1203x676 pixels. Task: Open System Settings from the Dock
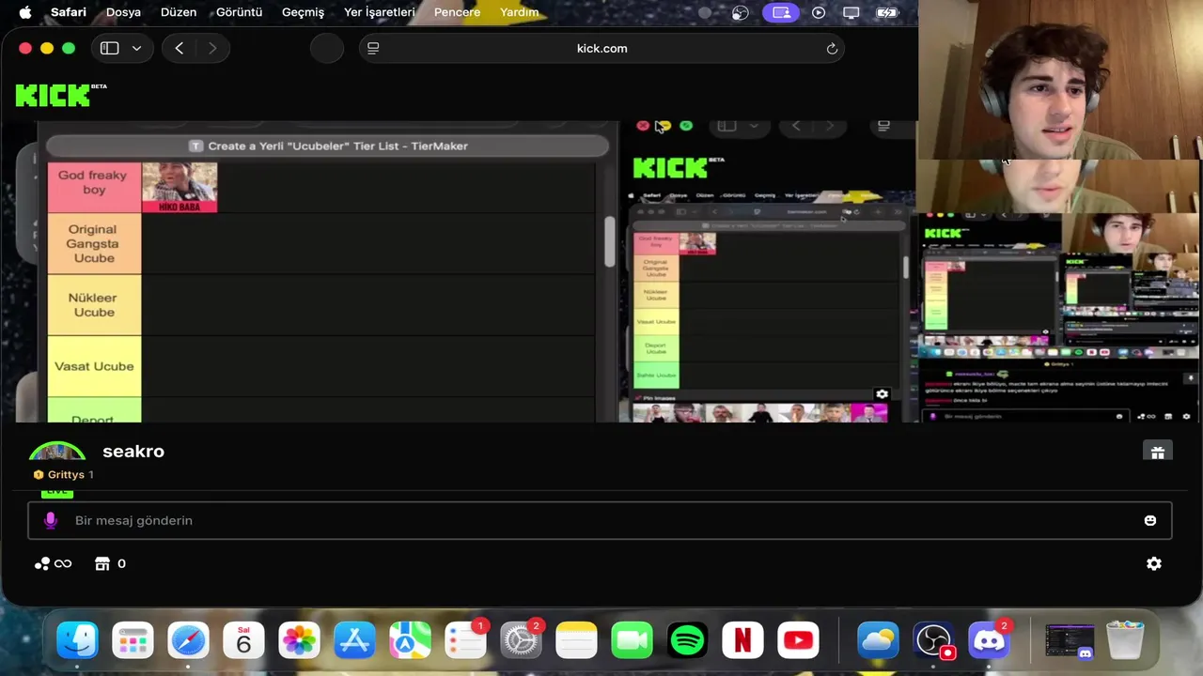pyautogui.click(x=521, y=641)
